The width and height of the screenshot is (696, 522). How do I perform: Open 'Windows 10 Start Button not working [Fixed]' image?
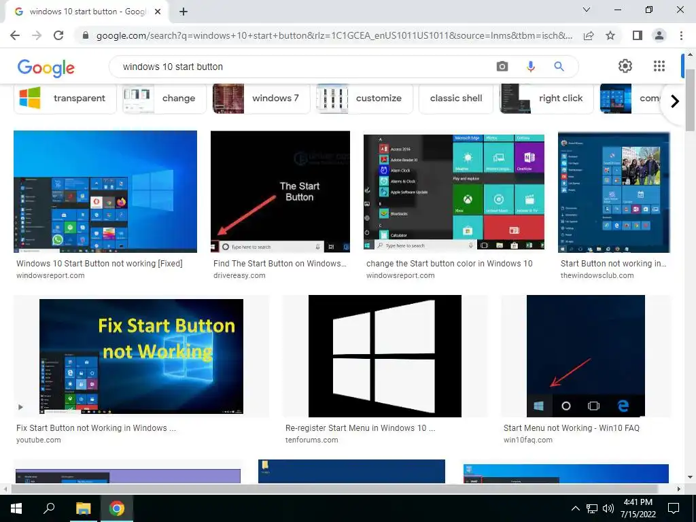(105, 191)
